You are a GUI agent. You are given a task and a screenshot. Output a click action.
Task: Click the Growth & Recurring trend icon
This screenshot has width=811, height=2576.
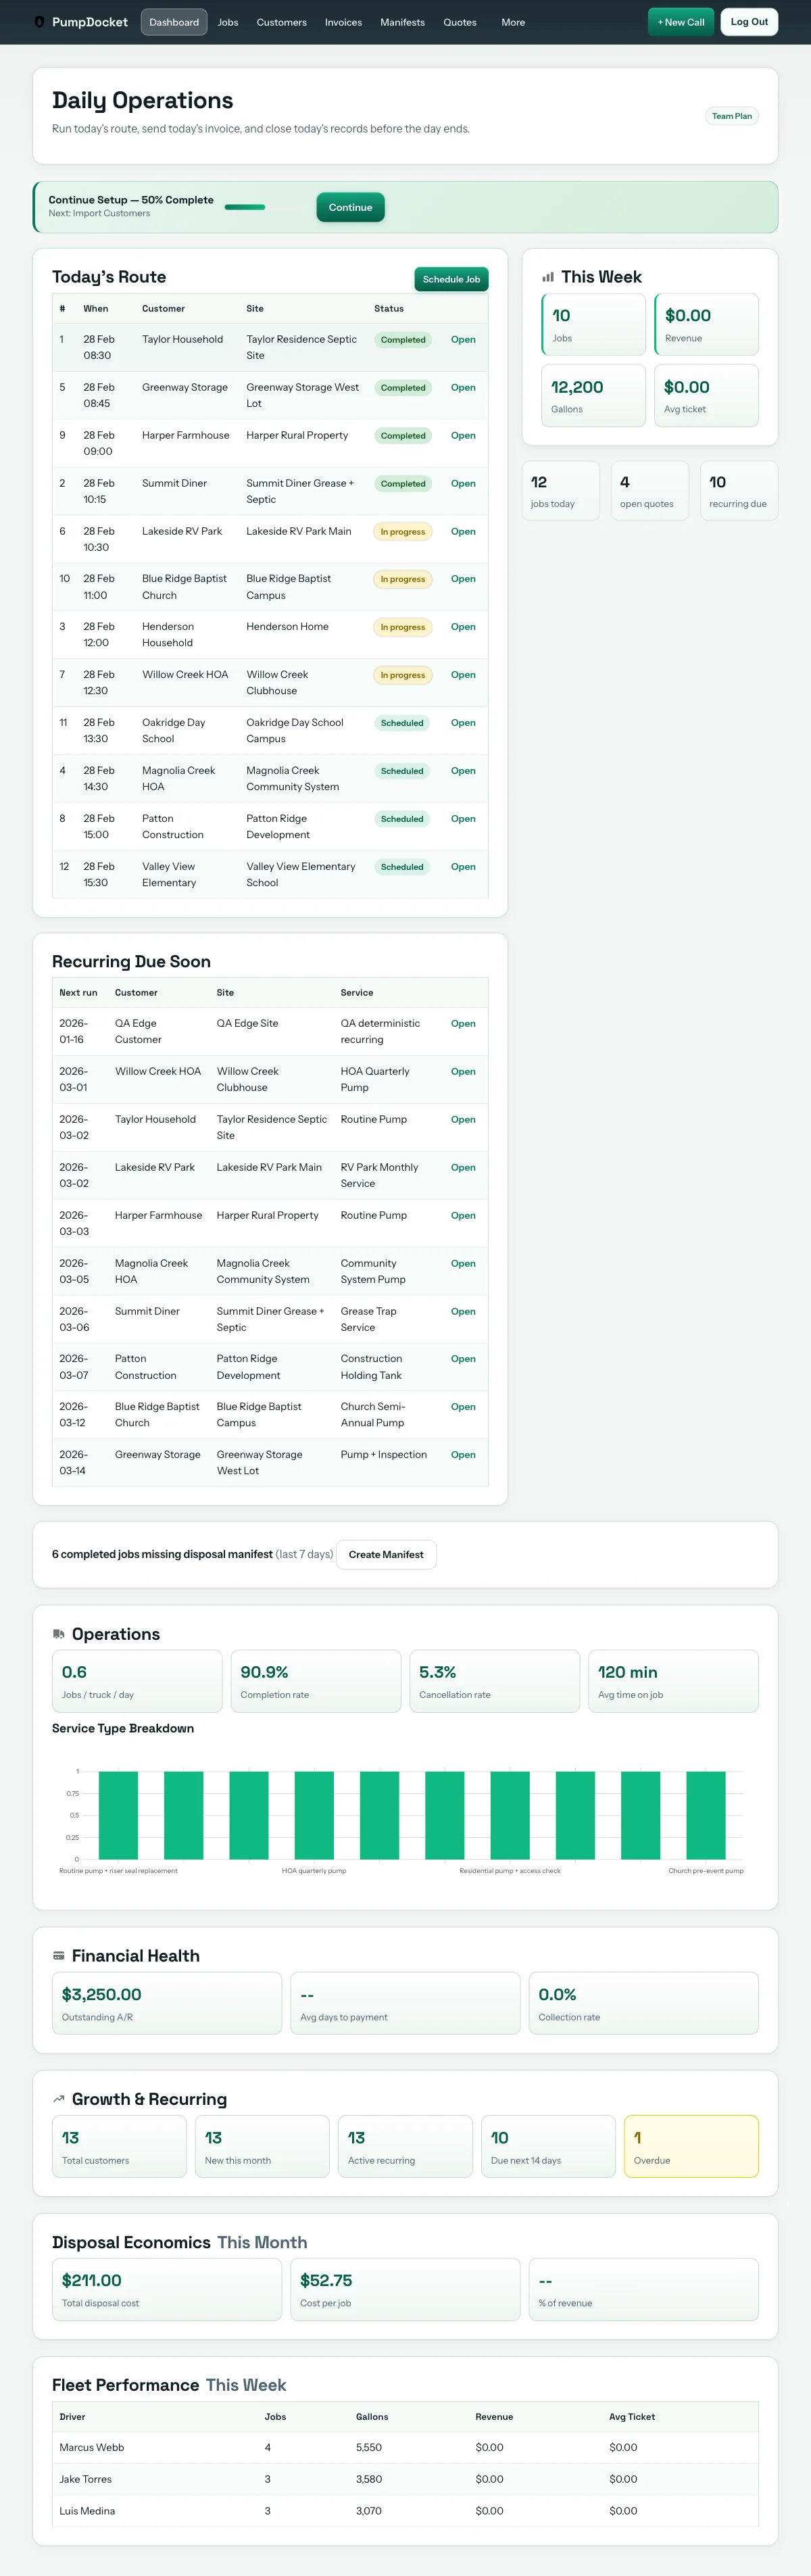click(58, 2099)
